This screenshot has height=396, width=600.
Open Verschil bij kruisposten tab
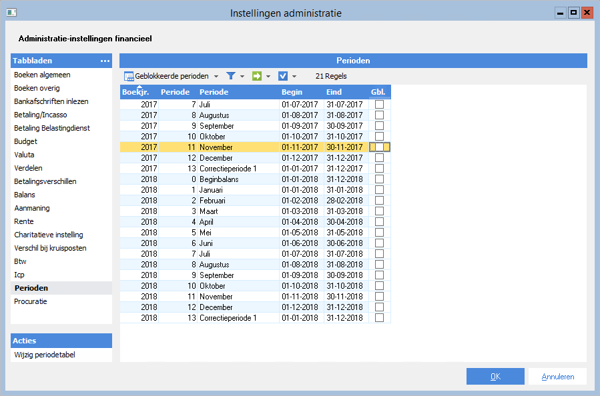[50, 249]
